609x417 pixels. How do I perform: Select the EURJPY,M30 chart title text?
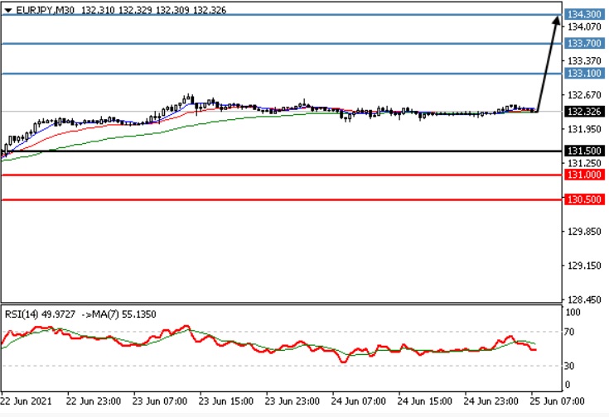pyautogui.click(x=45, y=10)
